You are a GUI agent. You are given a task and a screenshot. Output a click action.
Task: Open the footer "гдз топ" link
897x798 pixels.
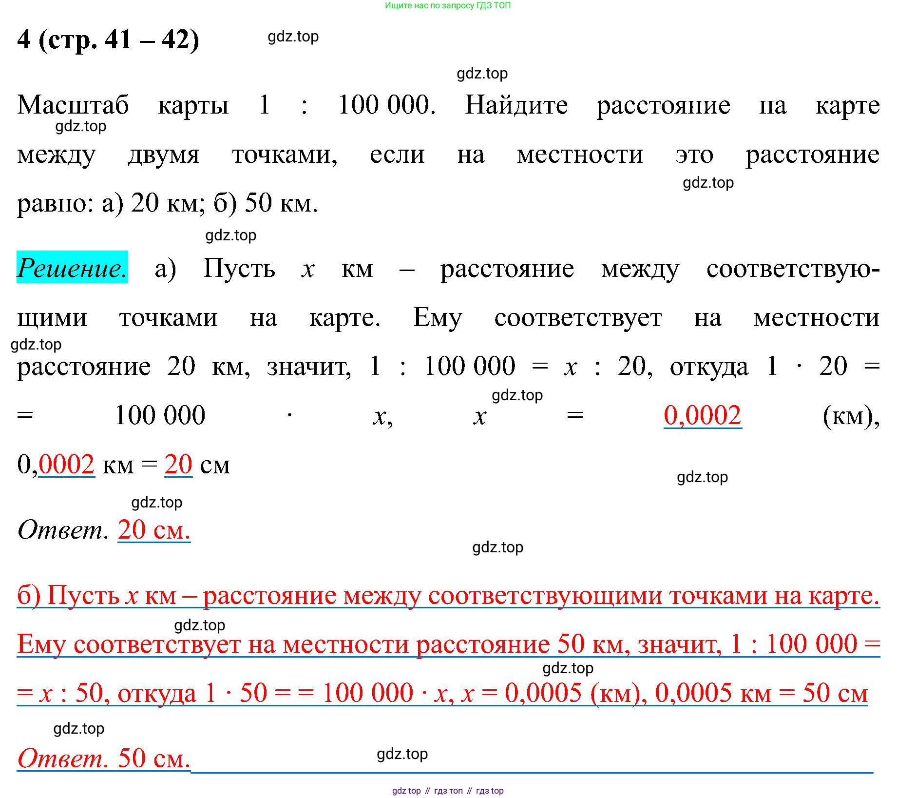tap(448, 791)
